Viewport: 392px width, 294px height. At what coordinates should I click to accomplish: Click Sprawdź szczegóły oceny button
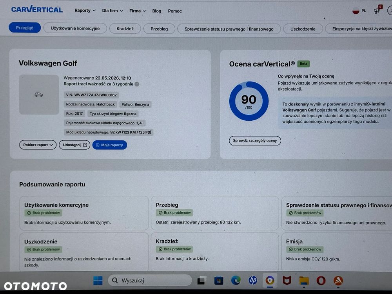click(255, 140)
